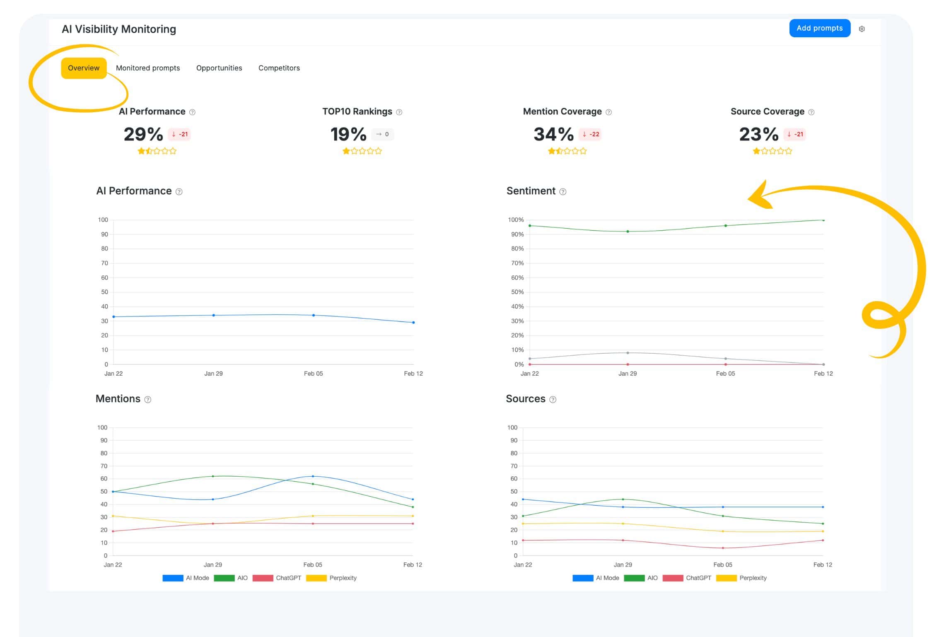Click the help icon next to Sentiment chart
The width and height of the screenshot is (932, 637).
[563, 191]
